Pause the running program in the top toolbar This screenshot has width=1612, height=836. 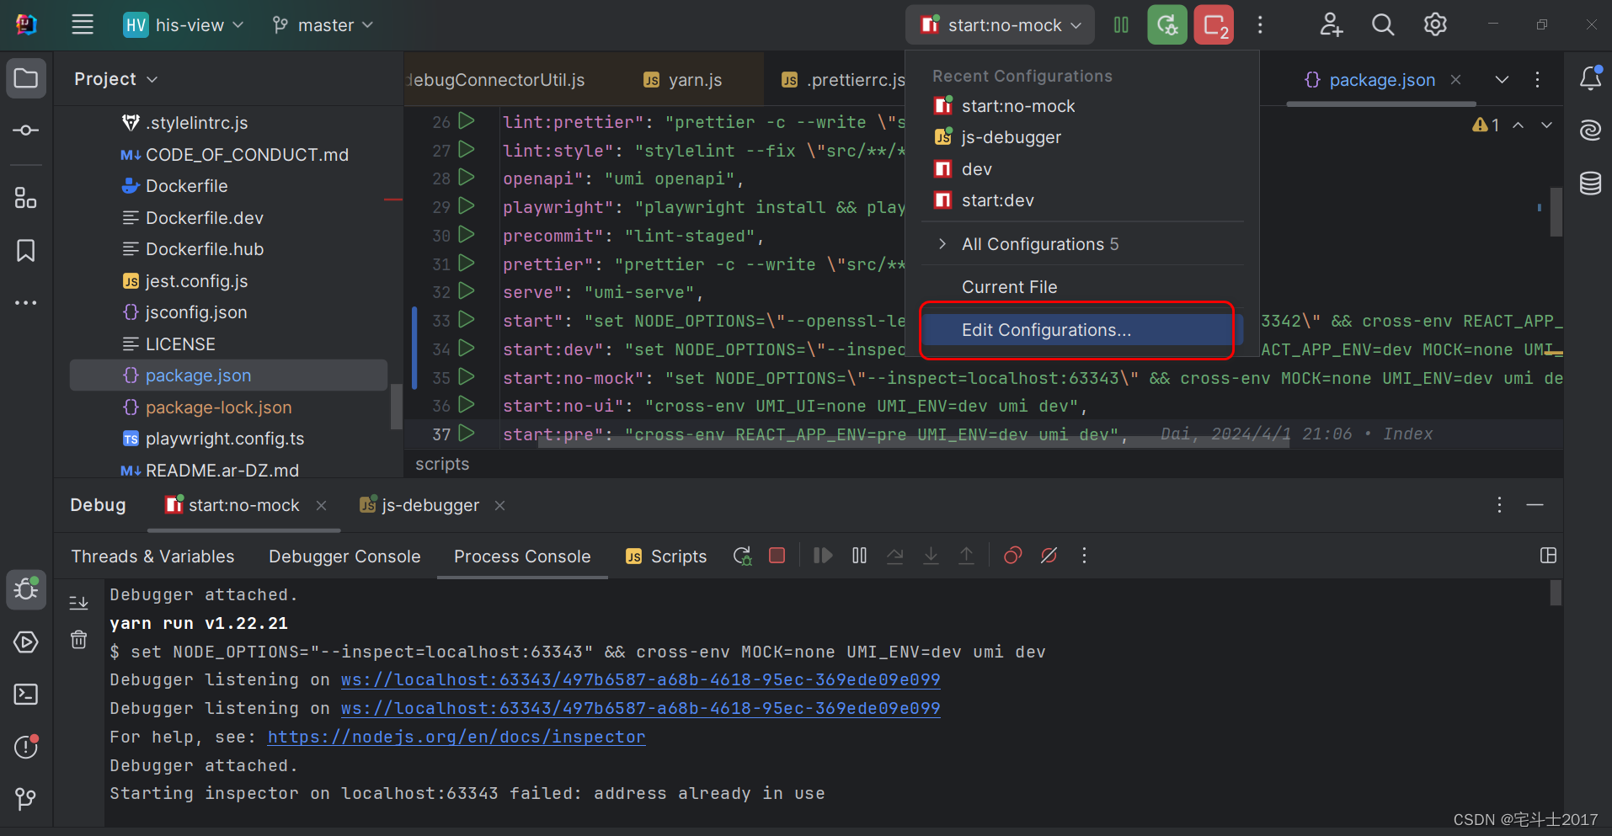coord(1121,25)
